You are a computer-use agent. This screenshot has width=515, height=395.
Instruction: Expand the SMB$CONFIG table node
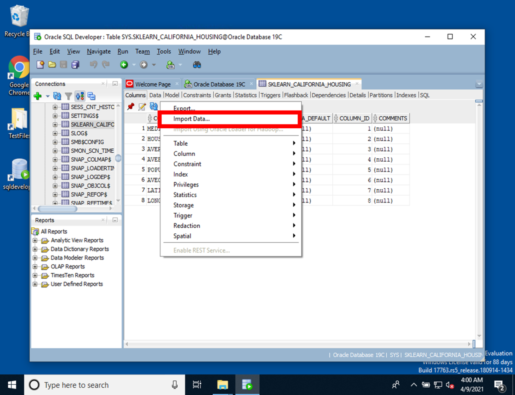pyautogui.click(x=55, y=142)
